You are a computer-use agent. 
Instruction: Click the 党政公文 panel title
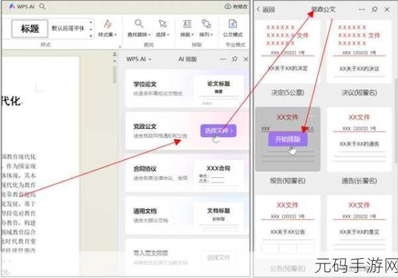point(324,10)
